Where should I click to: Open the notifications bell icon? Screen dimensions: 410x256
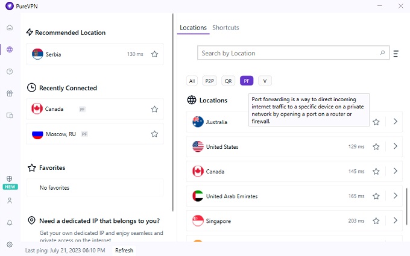[10, 222]
